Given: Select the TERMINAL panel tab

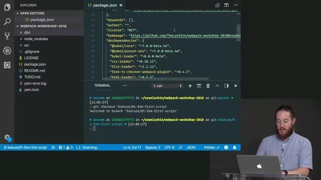Looking at the screenshot, I should click(x=102, y=85).
